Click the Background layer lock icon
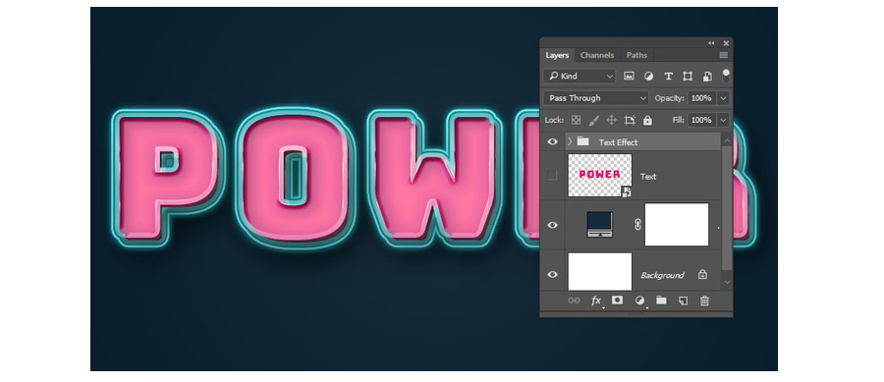Viewport: 884px width, 382px height. pyautogui.click(x=702, y=274)
